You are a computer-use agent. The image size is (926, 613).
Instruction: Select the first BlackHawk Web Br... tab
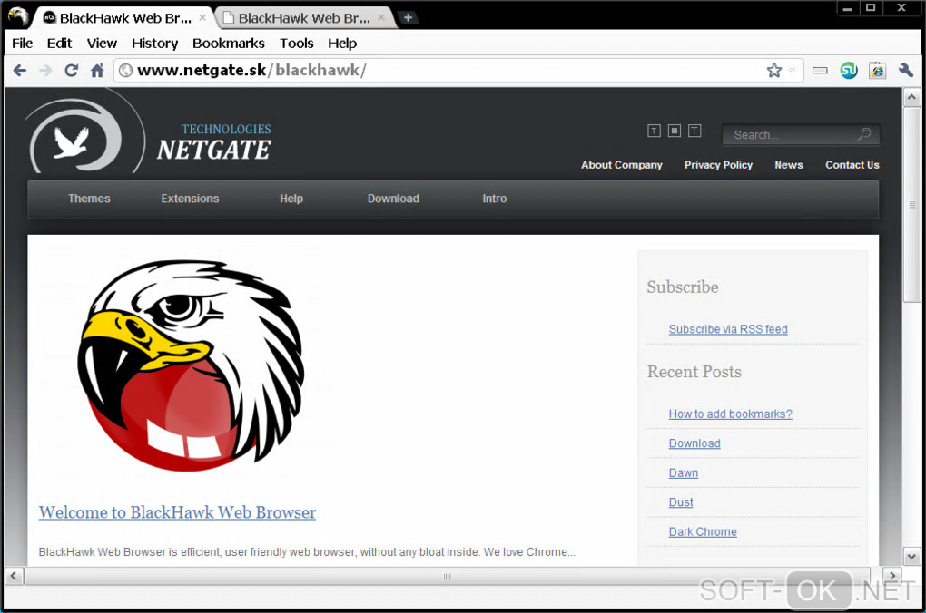125,18
